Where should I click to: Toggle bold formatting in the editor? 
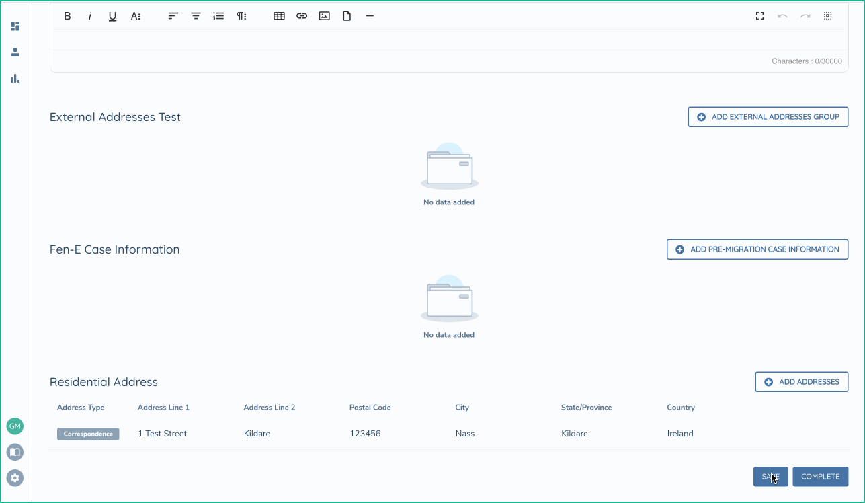point(67,16)
